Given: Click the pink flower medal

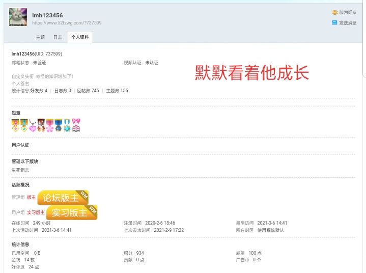Looking at the screenshot, I should (50, 125).
